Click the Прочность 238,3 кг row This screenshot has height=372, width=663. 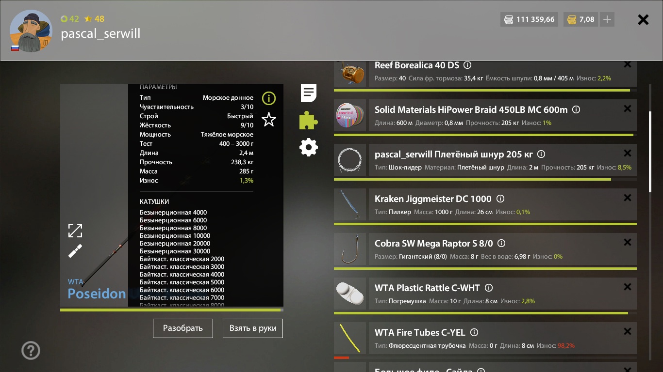pyautogui.click(x=197, y=162)
